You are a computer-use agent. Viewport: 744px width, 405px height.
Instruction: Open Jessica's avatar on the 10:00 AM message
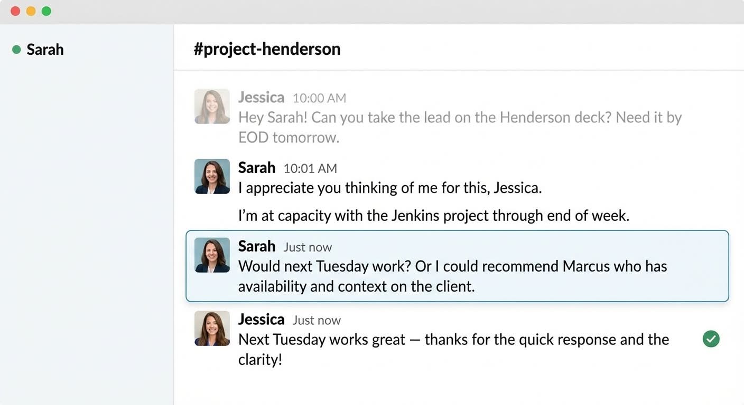point(212,106)
